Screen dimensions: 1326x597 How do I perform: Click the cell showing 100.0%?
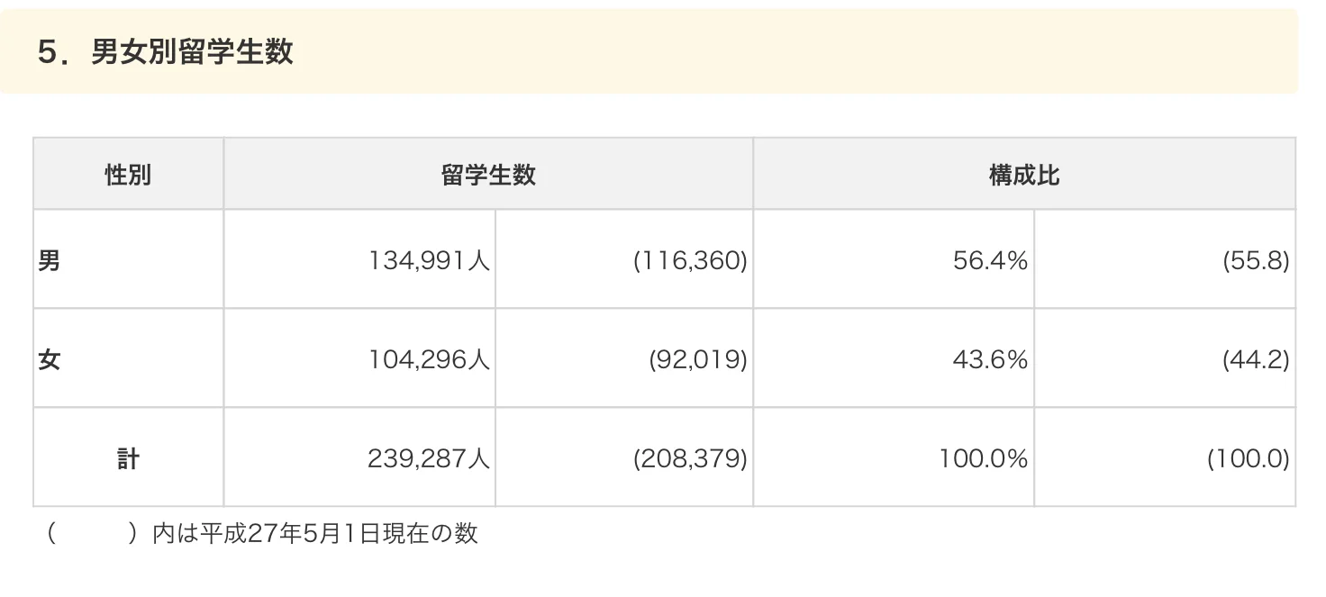(x=894, y=457)
